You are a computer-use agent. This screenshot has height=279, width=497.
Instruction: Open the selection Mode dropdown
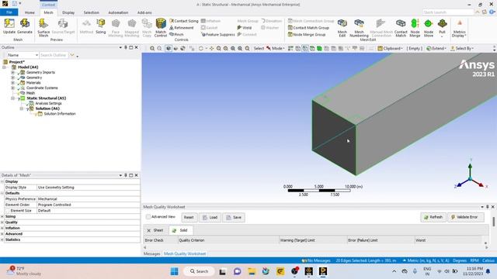tap(275, 48)
